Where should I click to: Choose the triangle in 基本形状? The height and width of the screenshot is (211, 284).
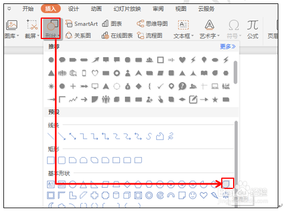(x=83, y=184)
